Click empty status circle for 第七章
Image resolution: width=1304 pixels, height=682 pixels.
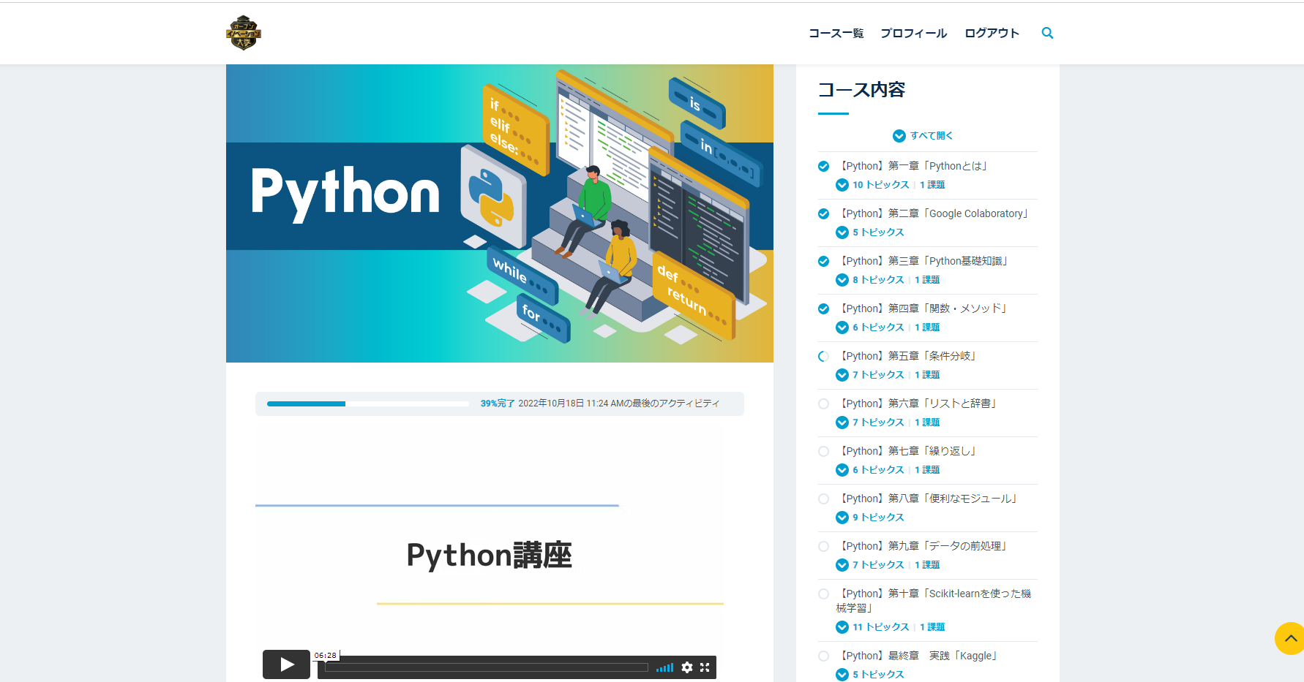click(x=823, y=451)
